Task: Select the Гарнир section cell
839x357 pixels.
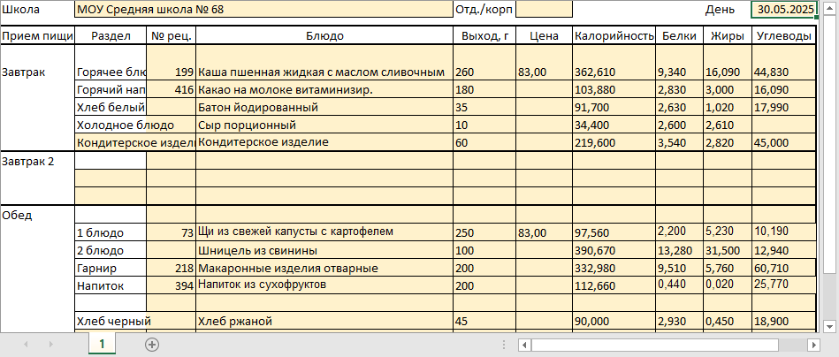Action: [111, 268]
